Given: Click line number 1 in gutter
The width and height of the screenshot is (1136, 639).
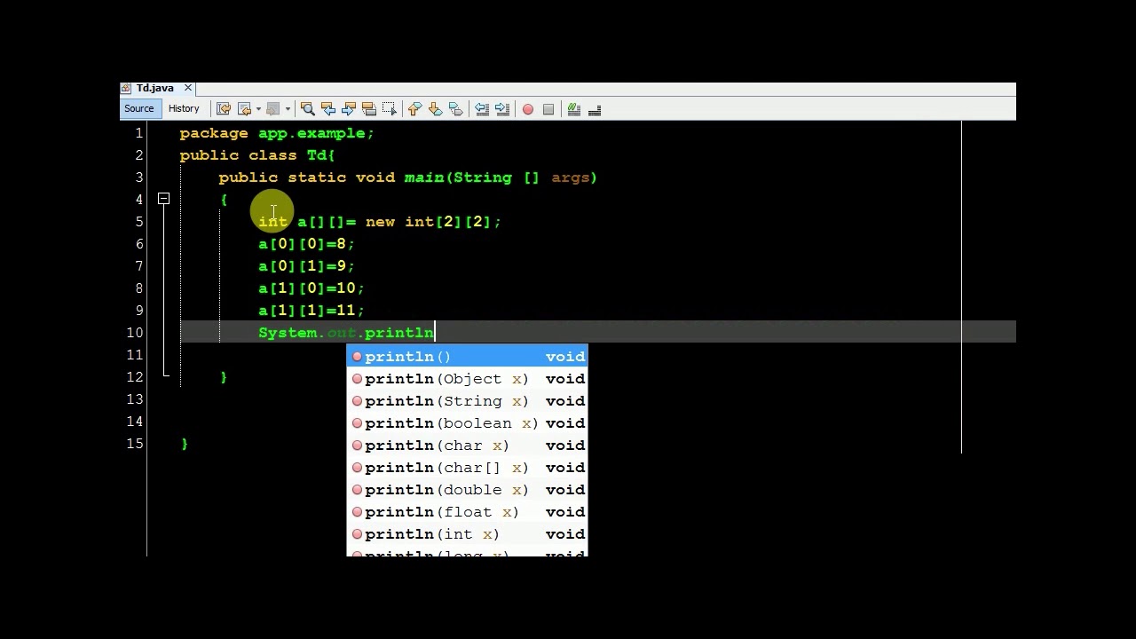Looking at the screenshot, I should pyautogui.click(x=139, y=133).
